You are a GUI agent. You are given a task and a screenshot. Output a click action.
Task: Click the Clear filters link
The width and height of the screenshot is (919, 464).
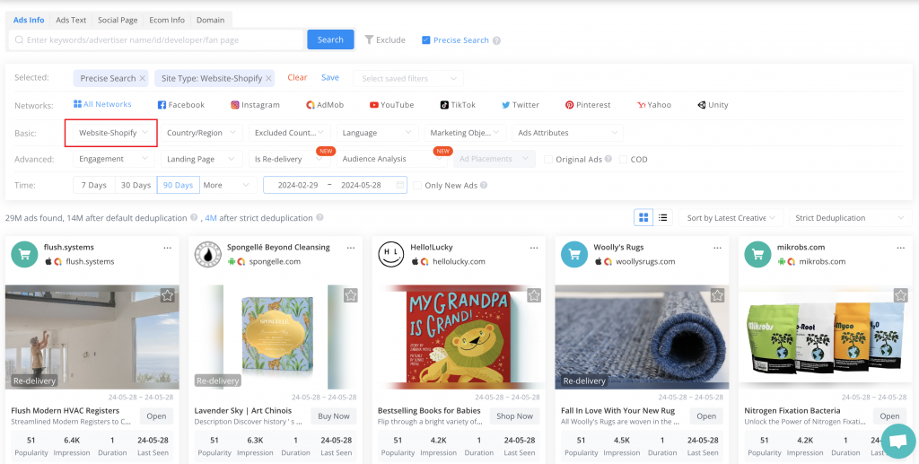(x=297, y=77)
